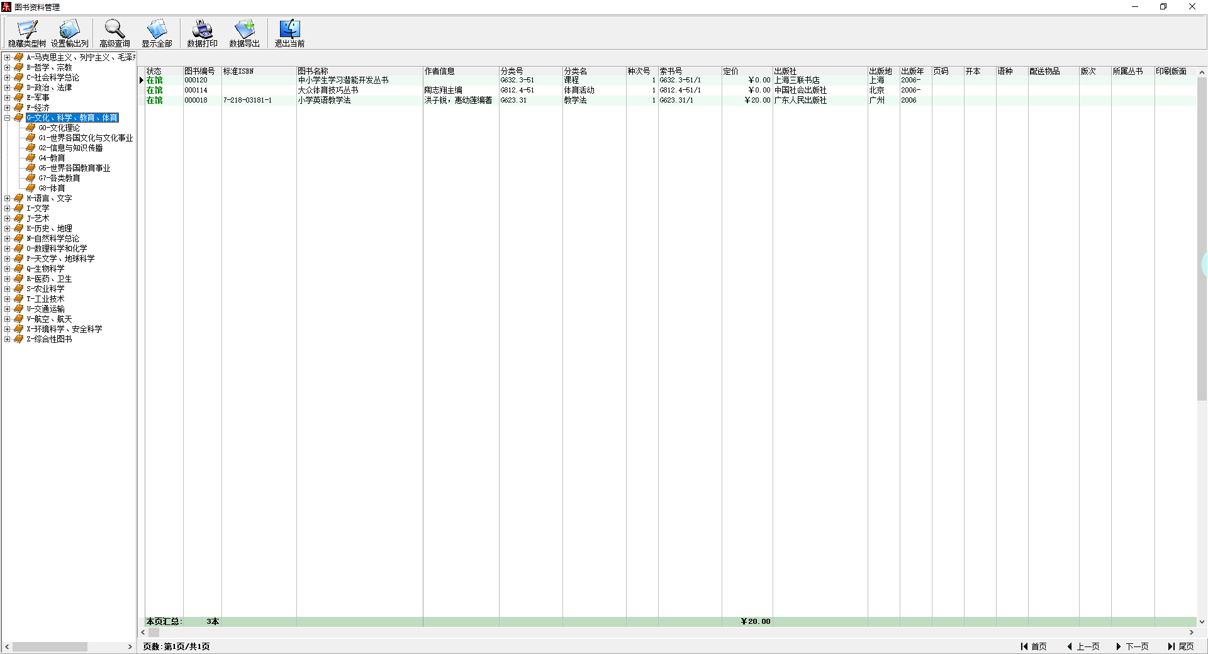Select Q-生物科学 category

(x=45, y=269)
